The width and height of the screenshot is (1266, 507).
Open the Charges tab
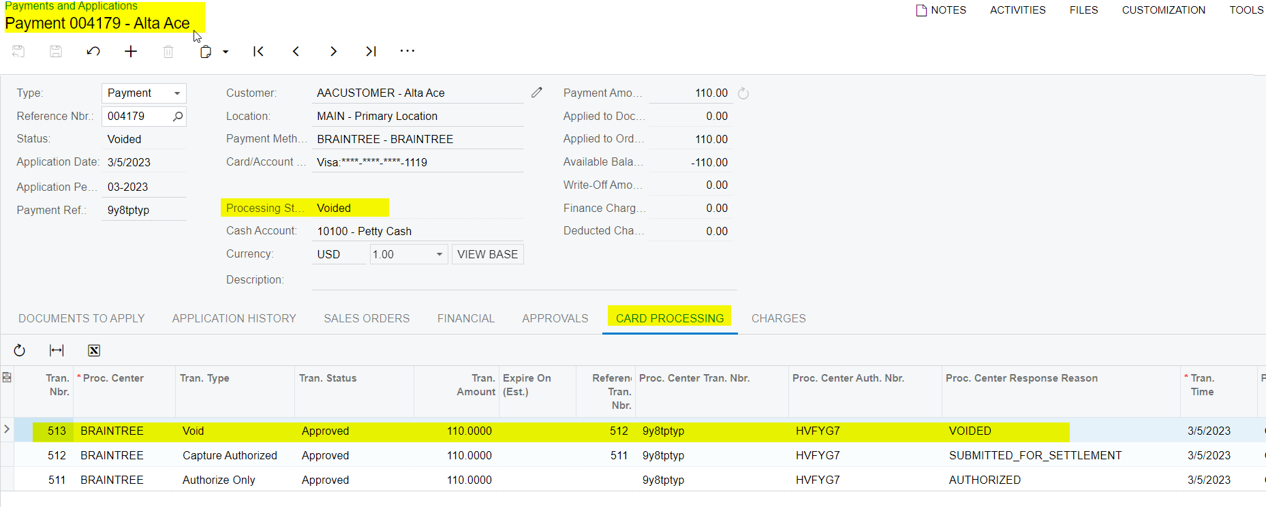click(x=779, y=318)
